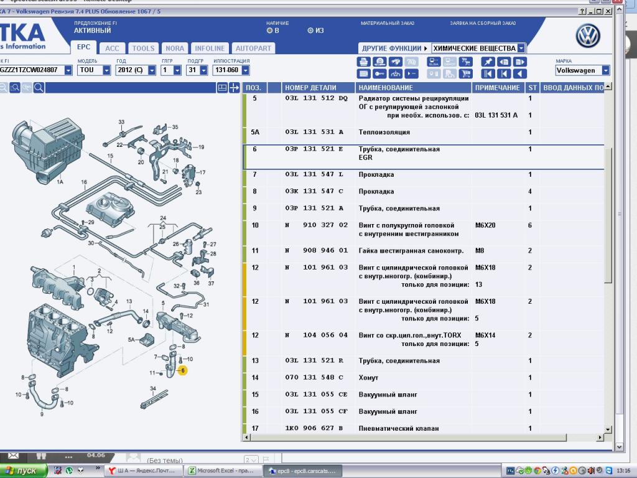Open the VIN number dropdown
The height and width of the screenshot is (478, 637).
[68, 70]
